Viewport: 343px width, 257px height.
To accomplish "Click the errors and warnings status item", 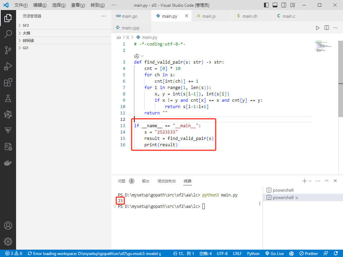I will tap(14, 254).
